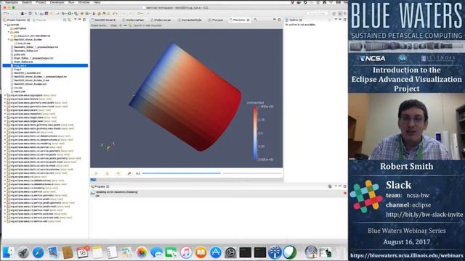The height and width of the screenshot is (261, 465).
Task: Select the Outline view tab
Action: click(x=294, y=20)
